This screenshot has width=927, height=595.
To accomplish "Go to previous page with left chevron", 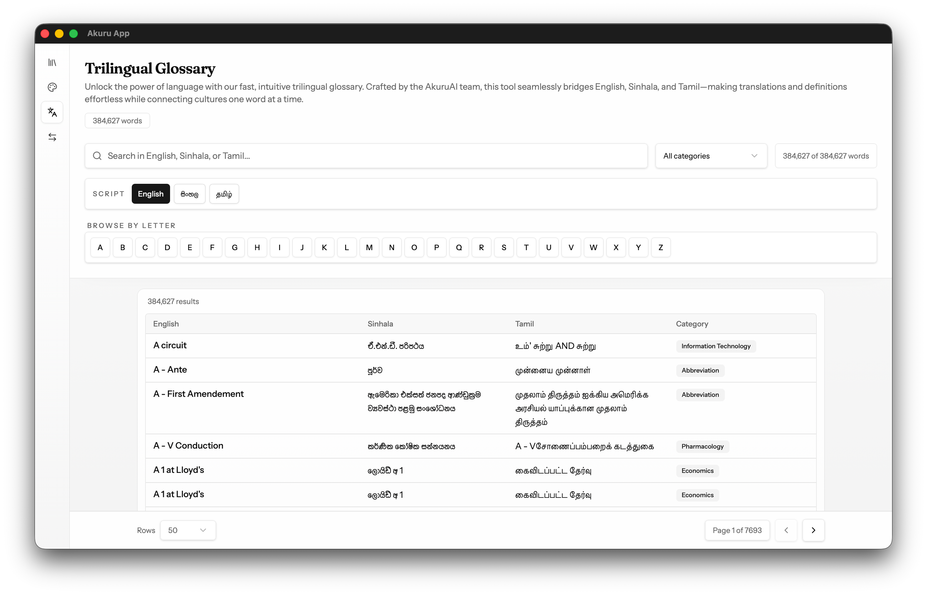I will tap(786, 530).
